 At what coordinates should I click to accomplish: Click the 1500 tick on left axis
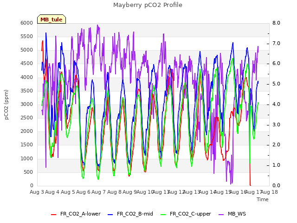[27, 145]
